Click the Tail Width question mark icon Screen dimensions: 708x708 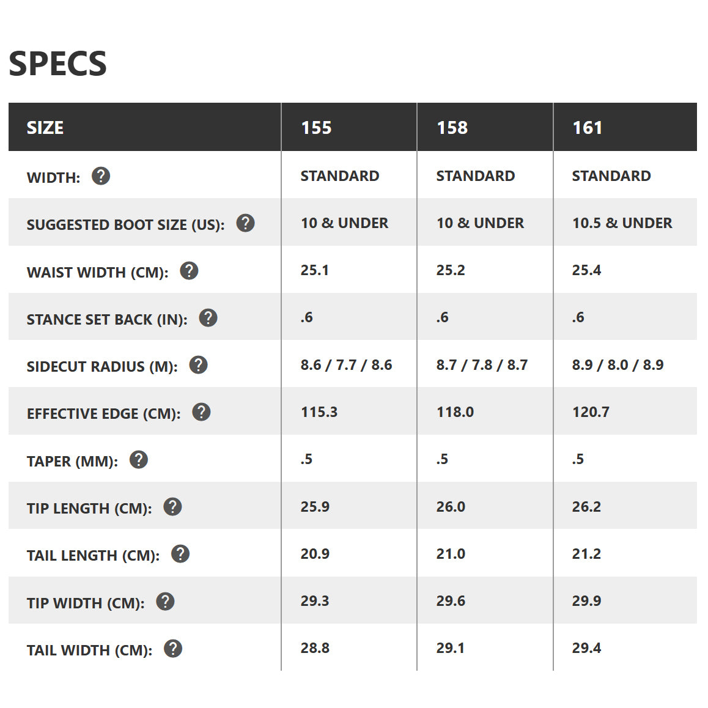point(173,649)
